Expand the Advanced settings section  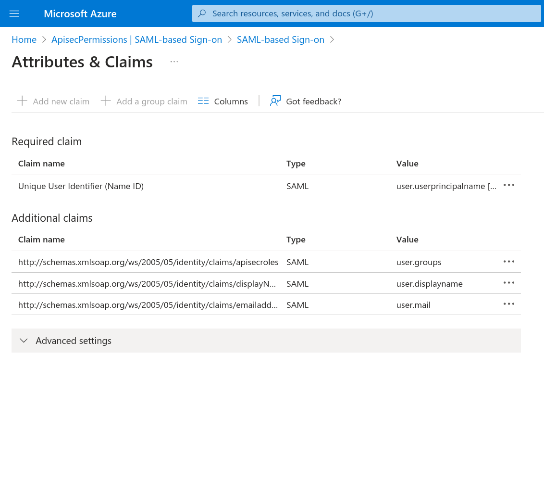click(74, 341)
